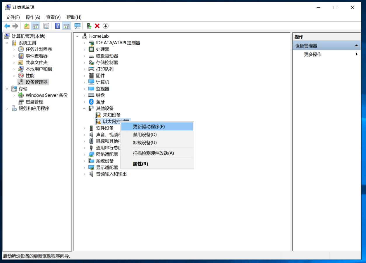This screenshot has width=366, height=263.
Task: Collapse the 其他设备 category
Action: click(x=84, y=108)
